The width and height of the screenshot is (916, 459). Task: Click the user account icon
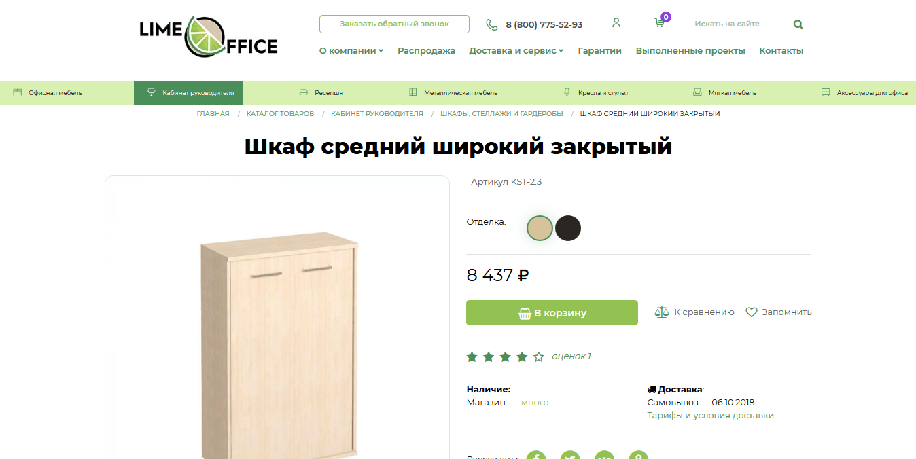coord(616,22)
